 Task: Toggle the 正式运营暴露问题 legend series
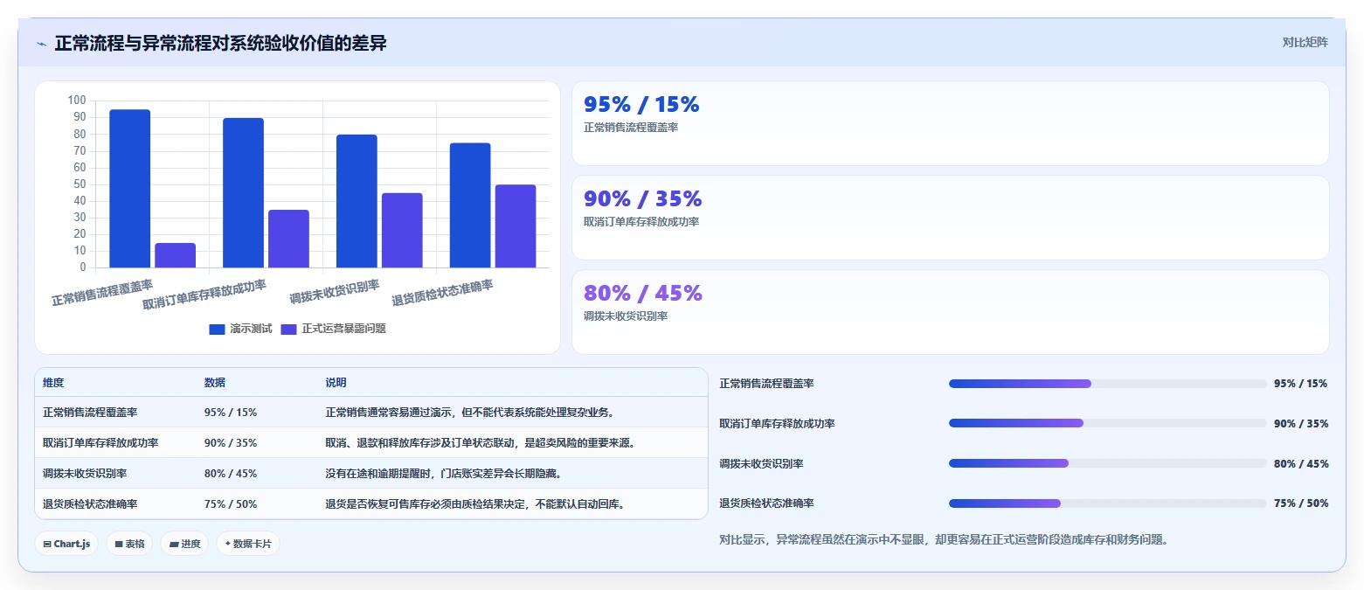tap(333, 329)
